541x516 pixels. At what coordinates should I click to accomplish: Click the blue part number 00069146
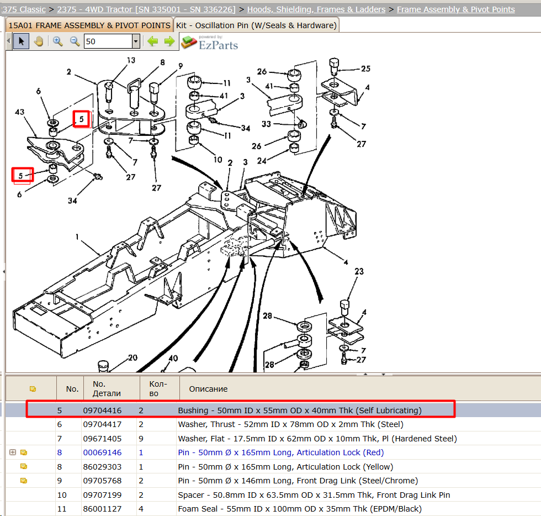pyautogui.click(x=103, y=452)
